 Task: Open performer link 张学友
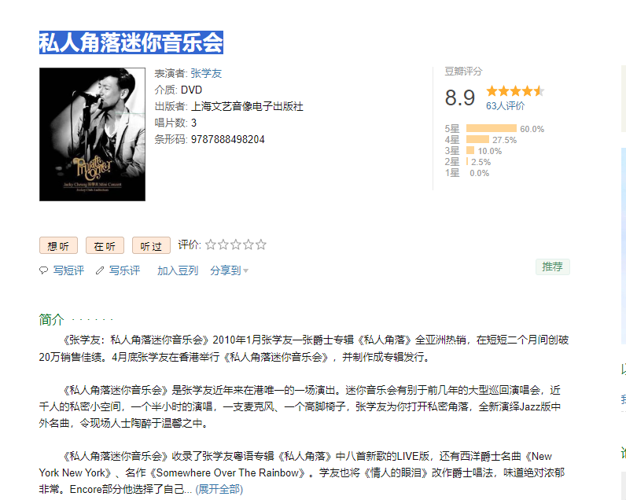tap(206, 73)
